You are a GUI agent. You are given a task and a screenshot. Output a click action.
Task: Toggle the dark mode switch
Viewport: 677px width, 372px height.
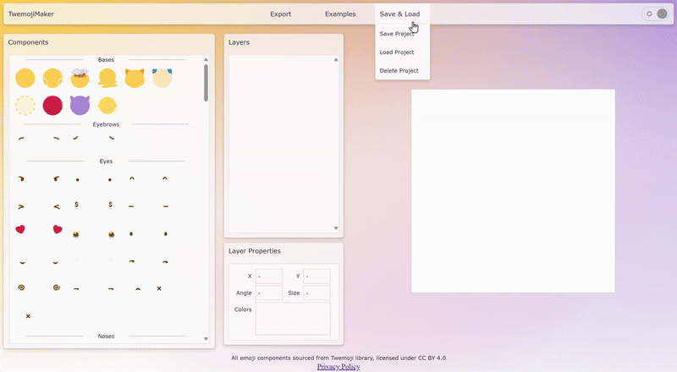click(656, 14)
